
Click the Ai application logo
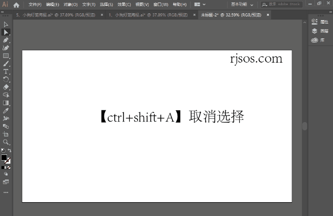(5, 4)
